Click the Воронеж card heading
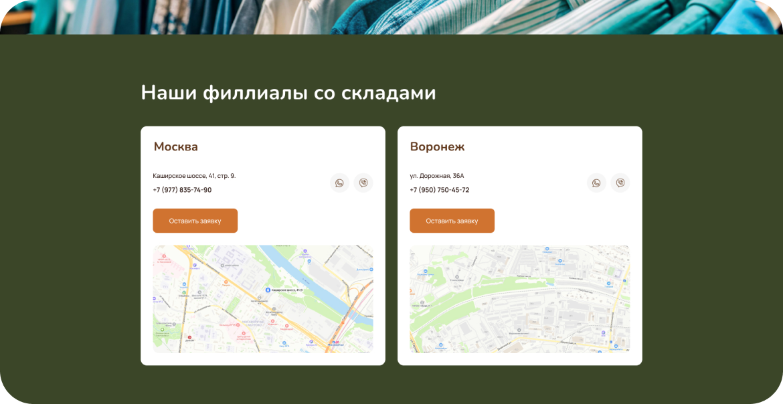Viewport: 783px width, 404px height. 437,147
